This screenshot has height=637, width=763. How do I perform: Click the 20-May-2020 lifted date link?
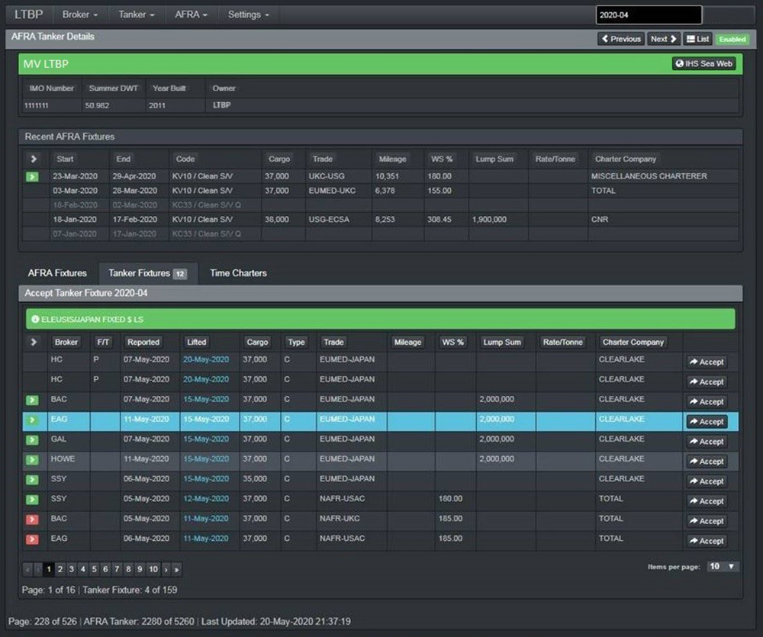pyautogui.click(x=205, y=359)
